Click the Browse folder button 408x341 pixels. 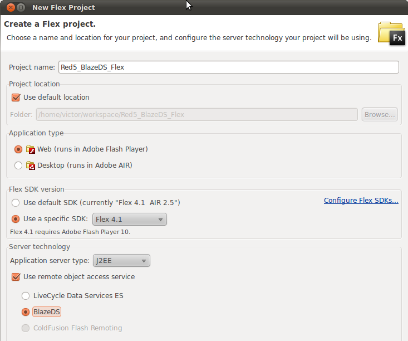(380, 115)
